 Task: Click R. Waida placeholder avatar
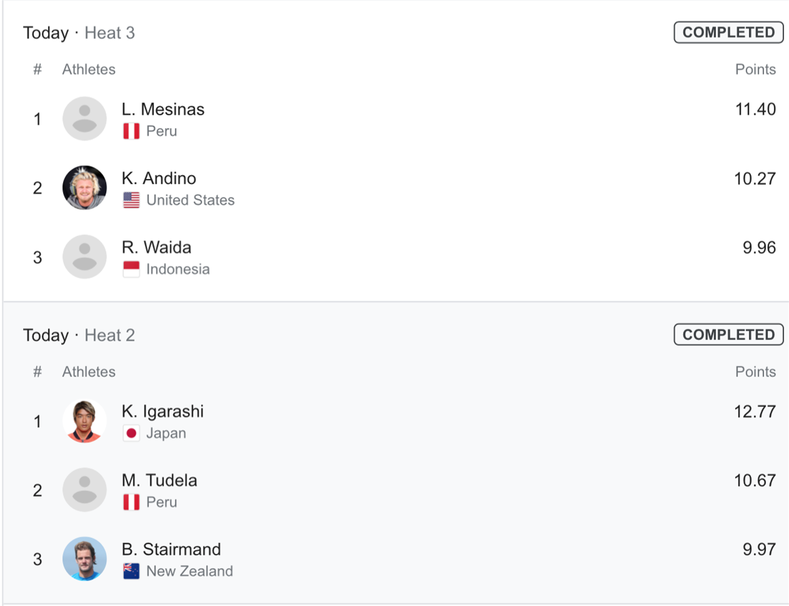click(84, 257)
